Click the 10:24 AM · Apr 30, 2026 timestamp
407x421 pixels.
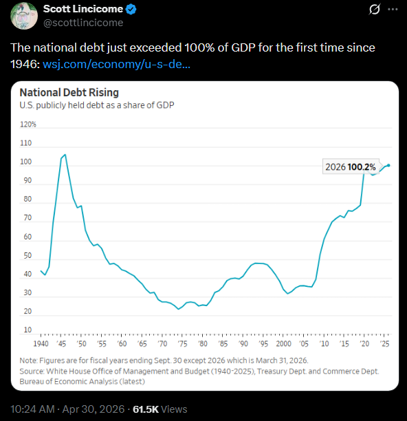[x=67, y=409]
